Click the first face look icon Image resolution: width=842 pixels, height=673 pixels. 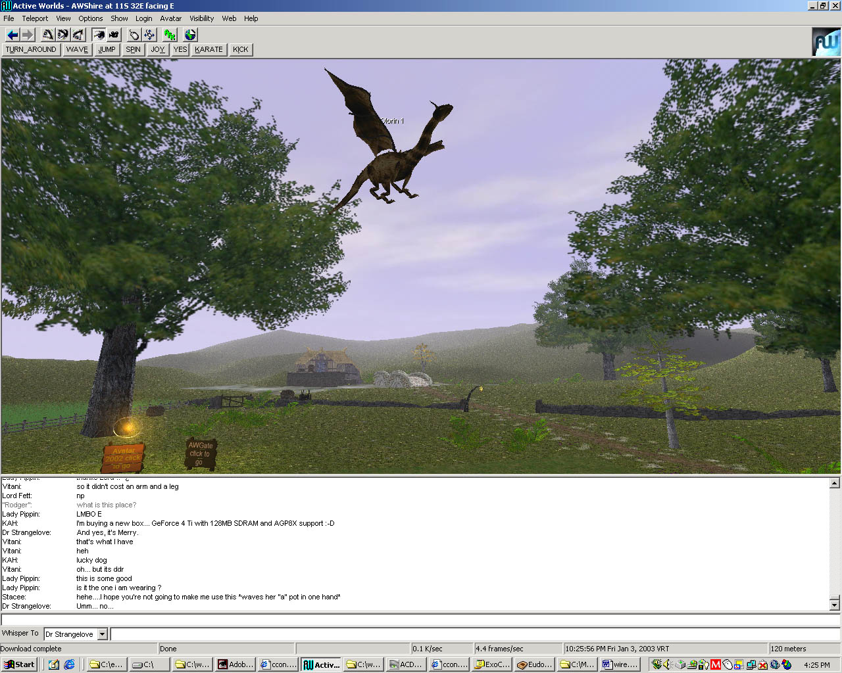48,35
